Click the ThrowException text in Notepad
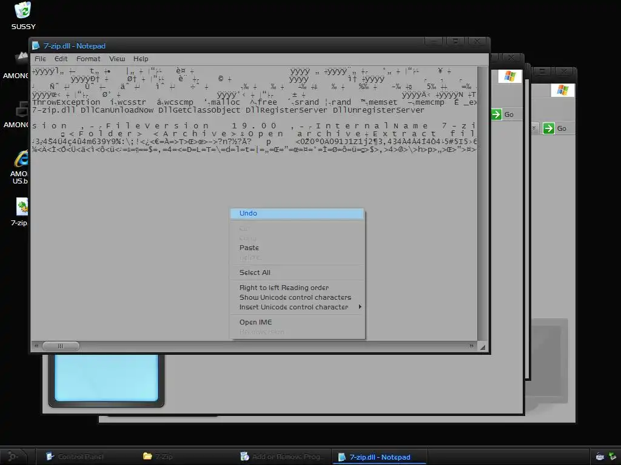The width and height of the screenshot is (621, 465). tap(66, 102)
